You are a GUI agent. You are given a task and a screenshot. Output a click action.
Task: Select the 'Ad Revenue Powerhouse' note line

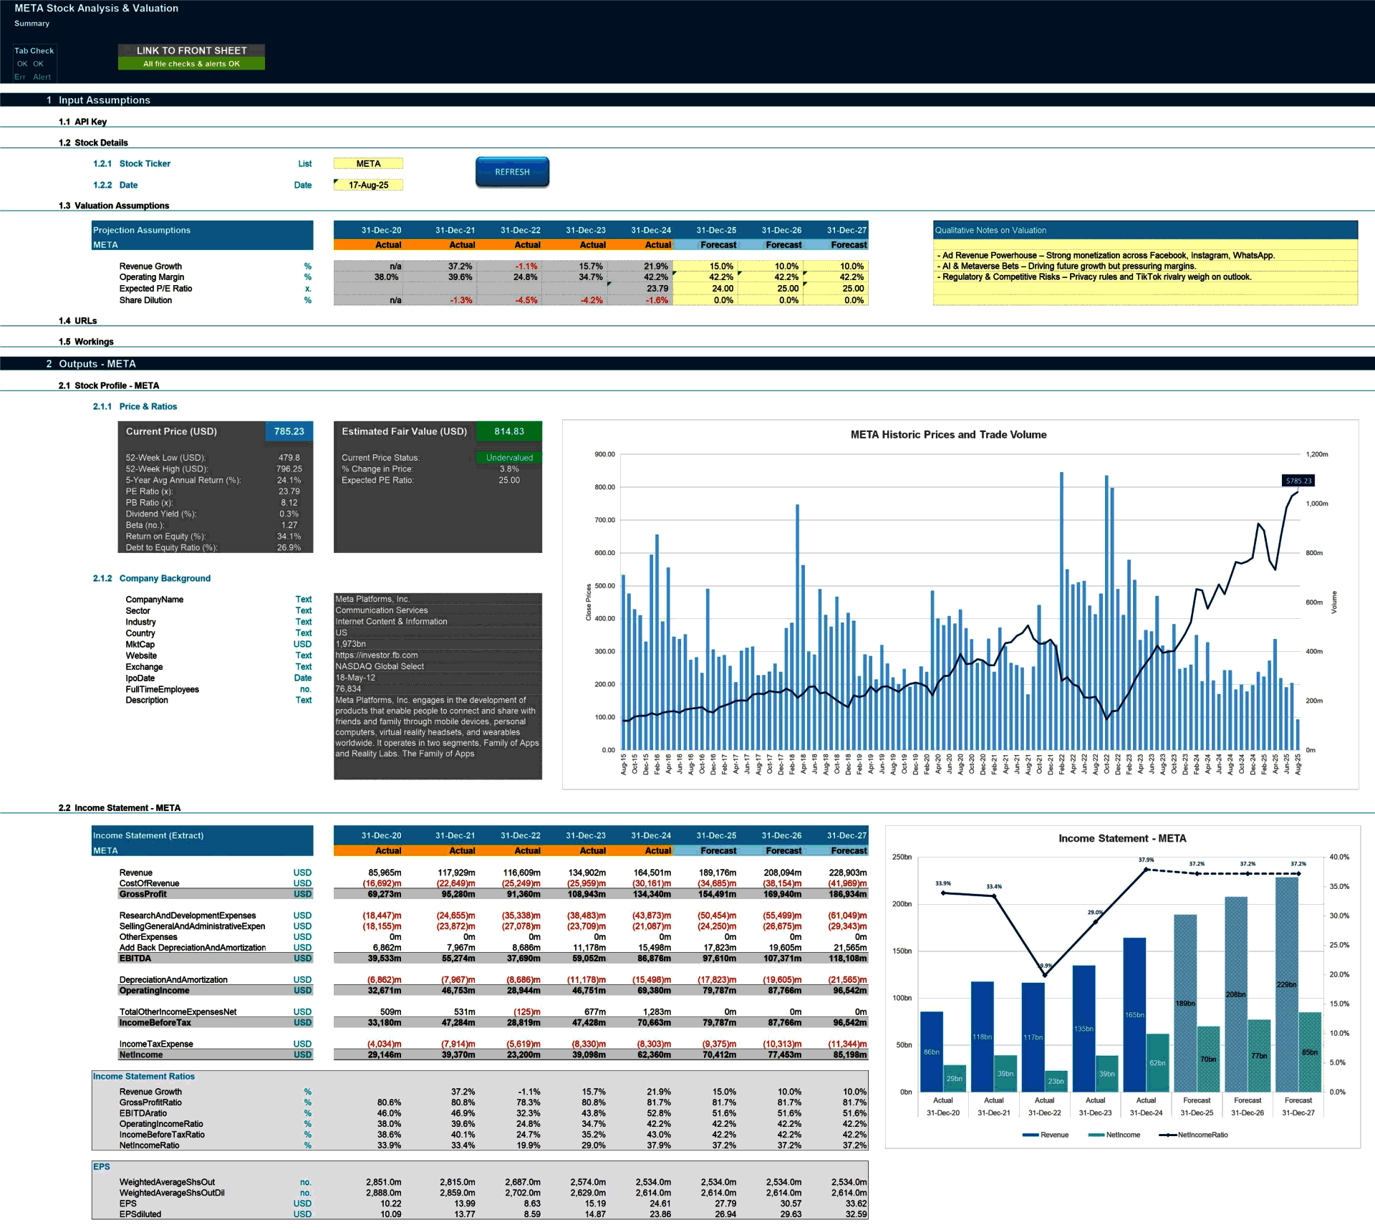(x=1145, y=255)
